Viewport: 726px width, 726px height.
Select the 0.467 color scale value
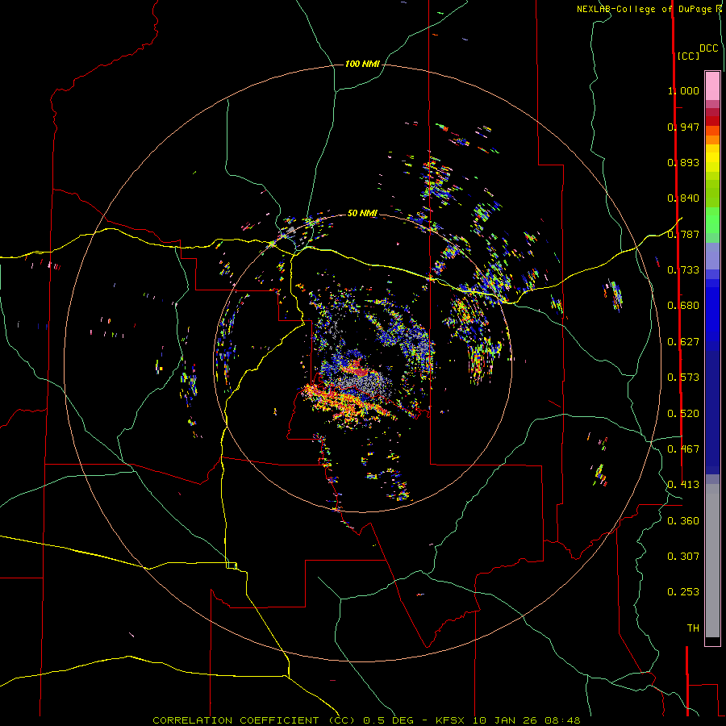pyautogui.click(x=683, y=449)
